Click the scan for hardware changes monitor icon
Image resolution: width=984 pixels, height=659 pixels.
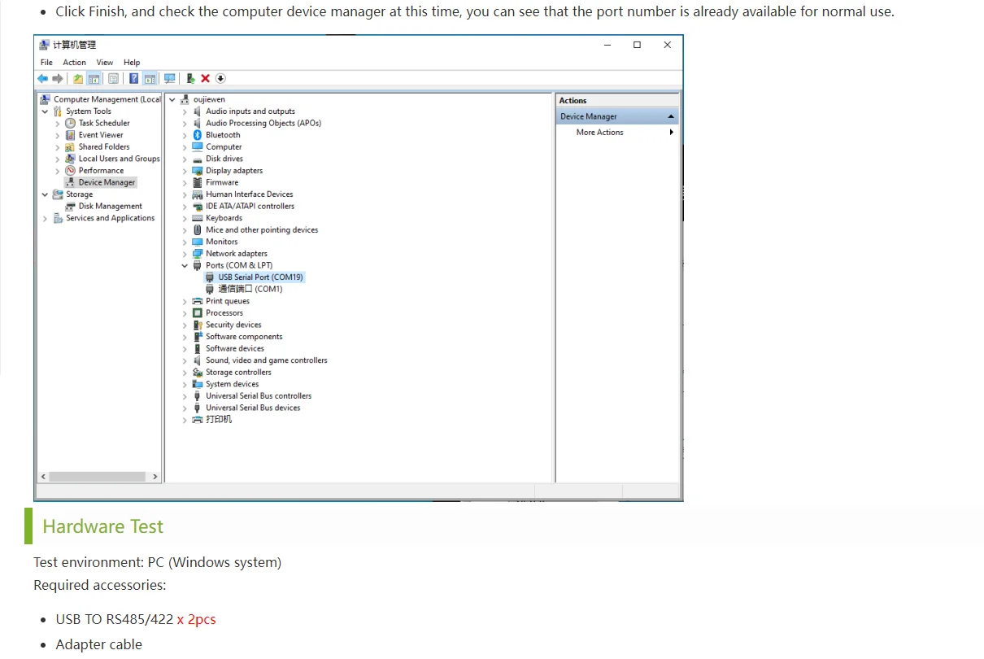[x=169, y=79]
